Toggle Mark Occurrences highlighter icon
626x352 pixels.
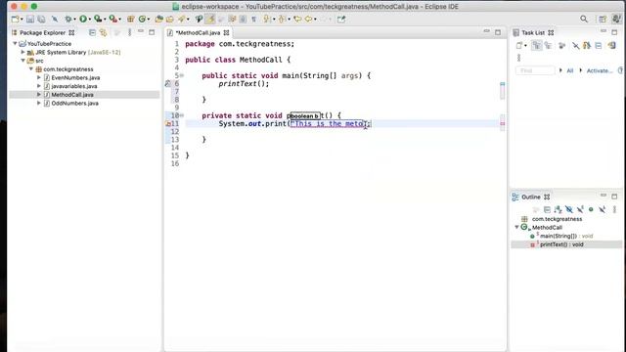click(210, 20)
